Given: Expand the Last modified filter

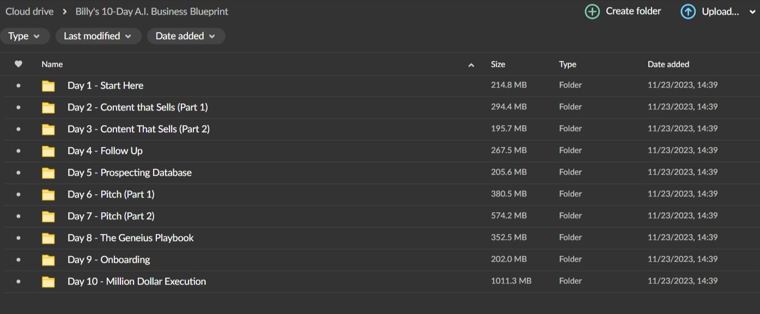Looking at the screenshot, I should [98, 36].
